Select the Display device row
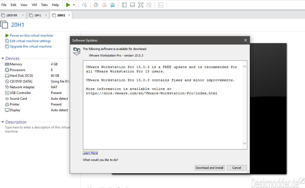The image size is (305, 188). pos(37,110)
